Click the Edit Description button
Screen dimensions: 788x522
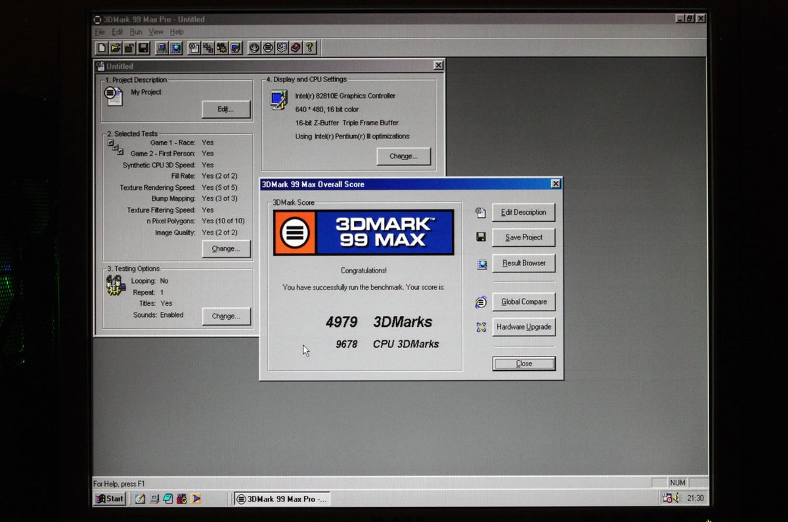coord(523,212)
